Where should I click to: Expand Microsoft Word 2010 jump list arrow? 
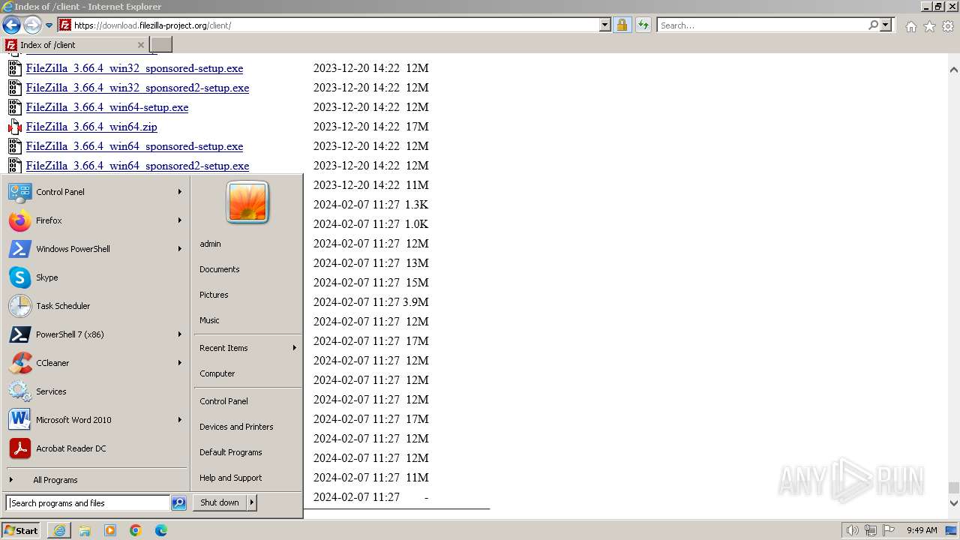(x=180, y=420)
